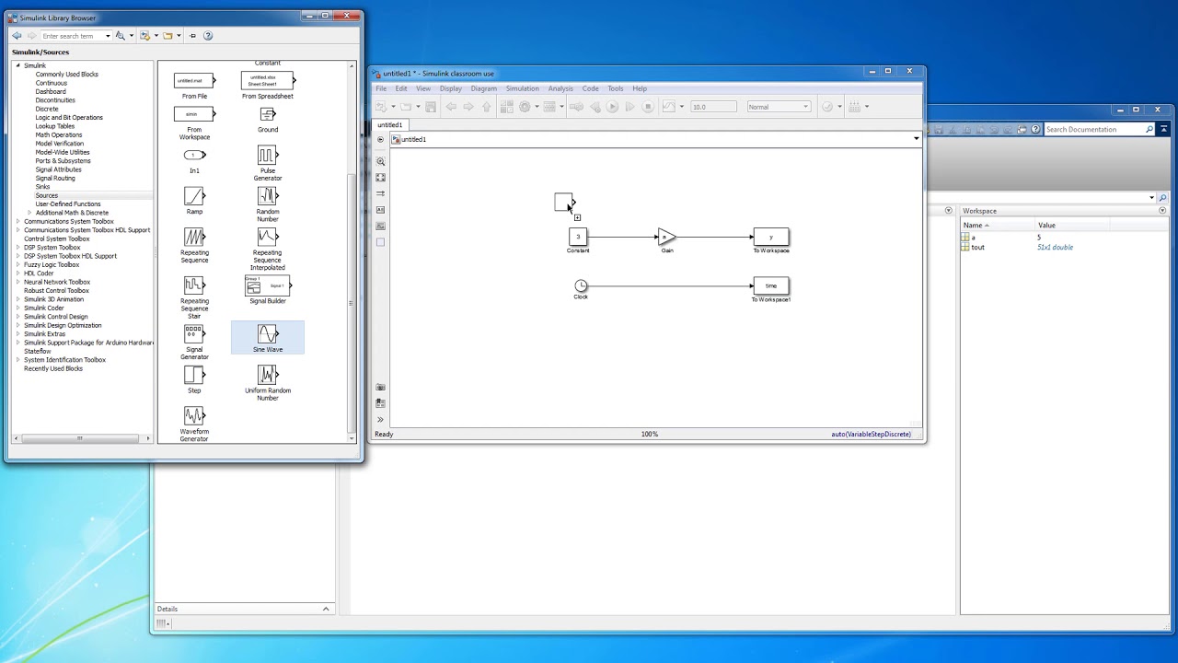The width and height of the screenshot is (1178, 663).
Task: Click variable tout in MATLAB Workspace
Action: pyautogui.click(x=977, y=248)
